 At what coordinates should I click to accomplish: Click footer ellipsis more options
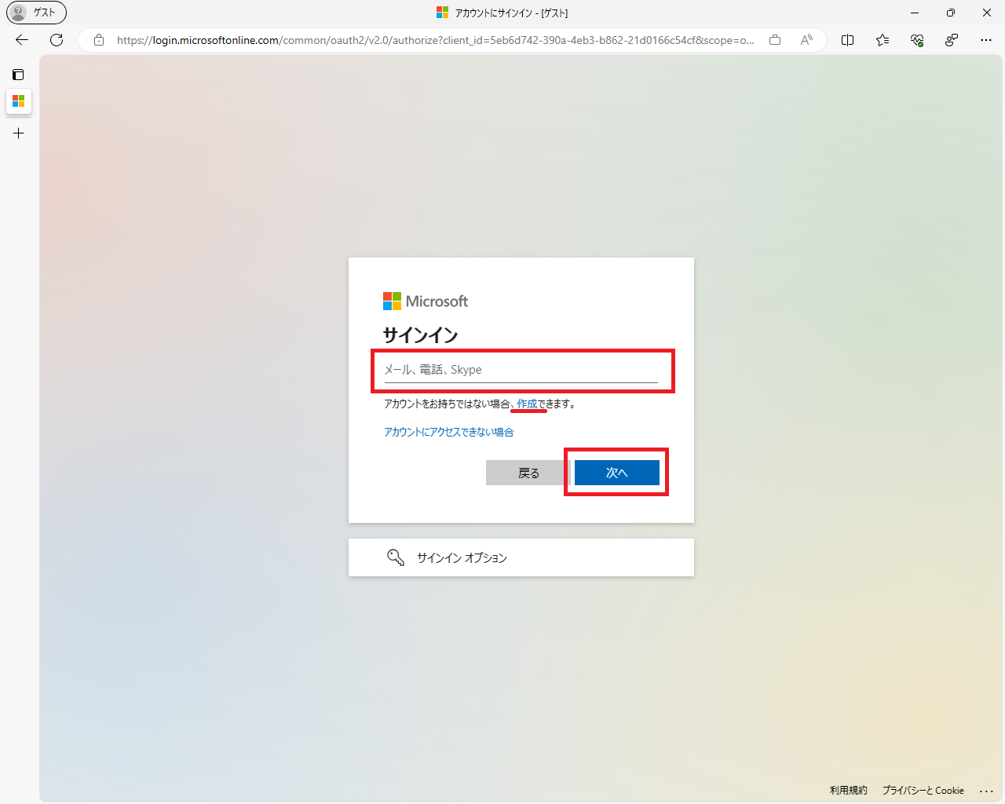tap(987, 791)
